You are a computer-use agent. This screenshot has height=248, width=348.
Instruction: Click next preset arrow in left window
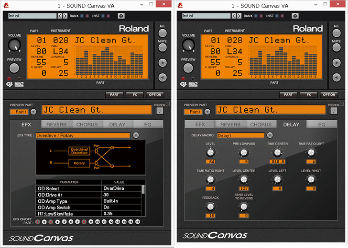coord(65,16)
